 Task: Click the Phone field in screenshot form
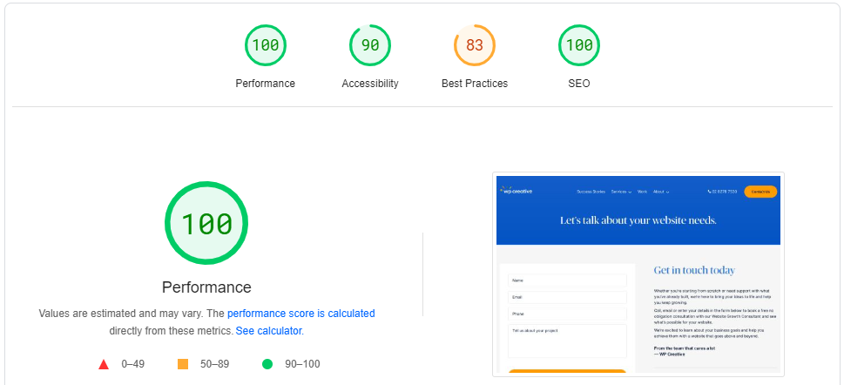tap(567, 314)
